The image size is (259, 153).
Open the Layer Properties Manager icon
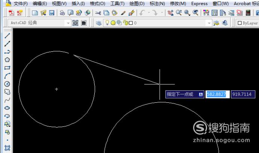coord(98,23)
